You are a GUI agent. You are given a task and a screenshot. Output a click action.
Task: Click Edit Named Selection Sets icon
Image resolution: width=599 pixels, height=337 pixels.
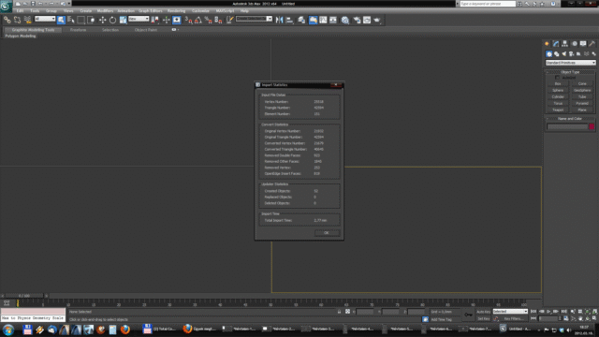[229, 20]
